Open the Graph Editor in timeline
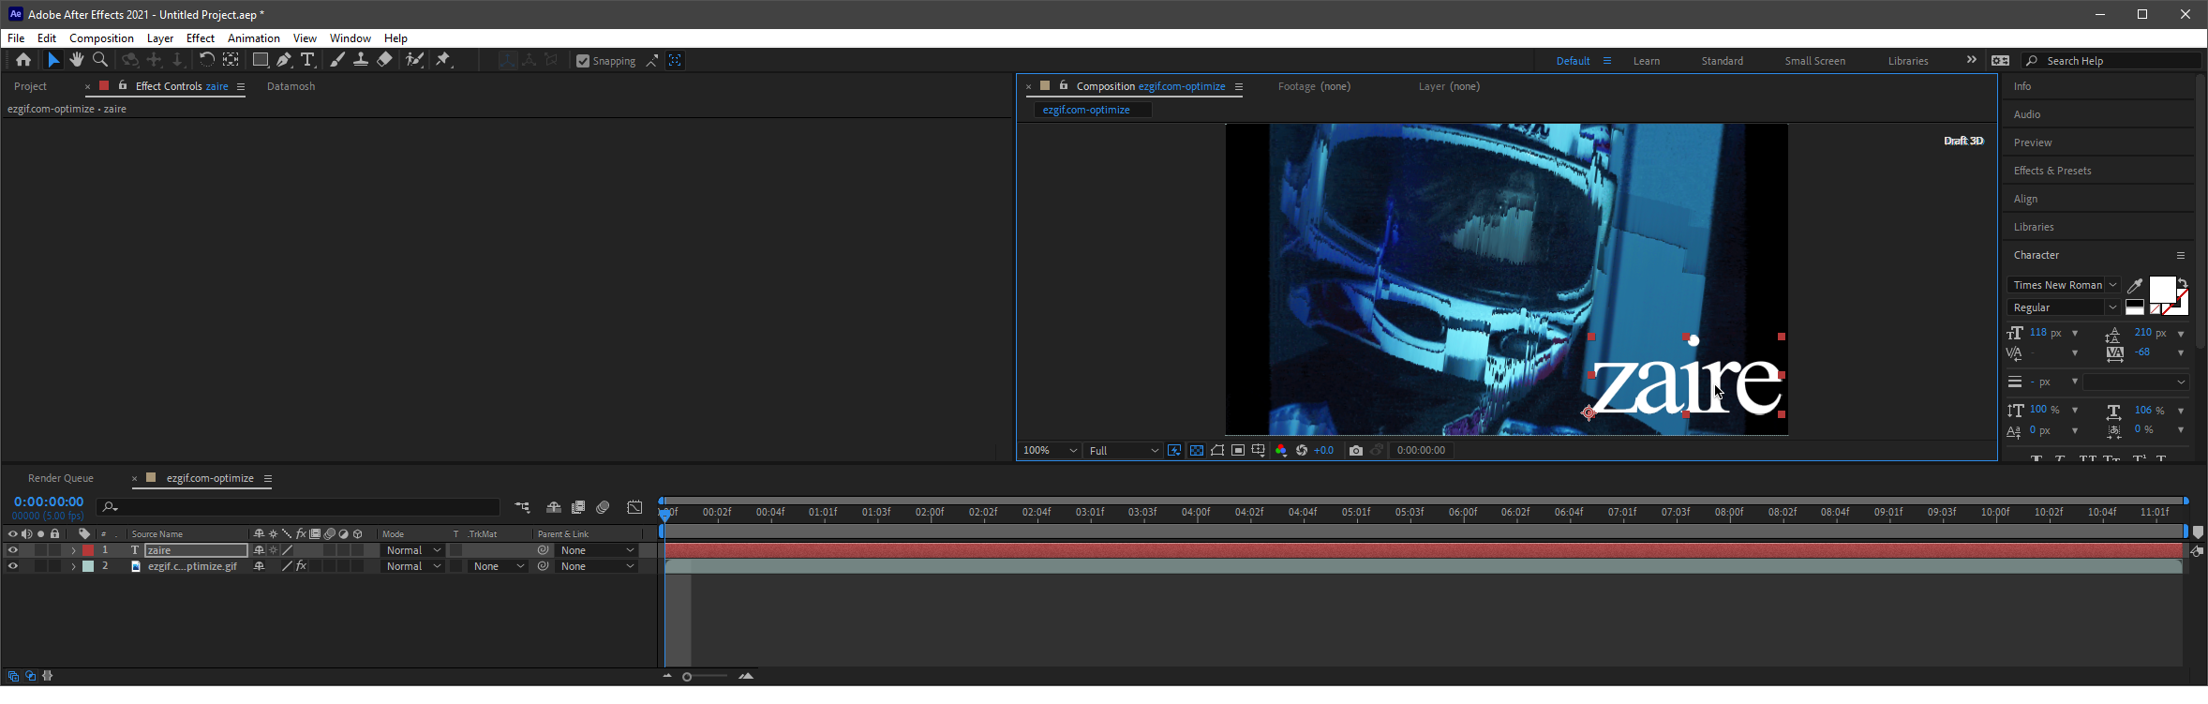Screen dimensions: 2208x704 pyautogui.click(x=634, y=507)
